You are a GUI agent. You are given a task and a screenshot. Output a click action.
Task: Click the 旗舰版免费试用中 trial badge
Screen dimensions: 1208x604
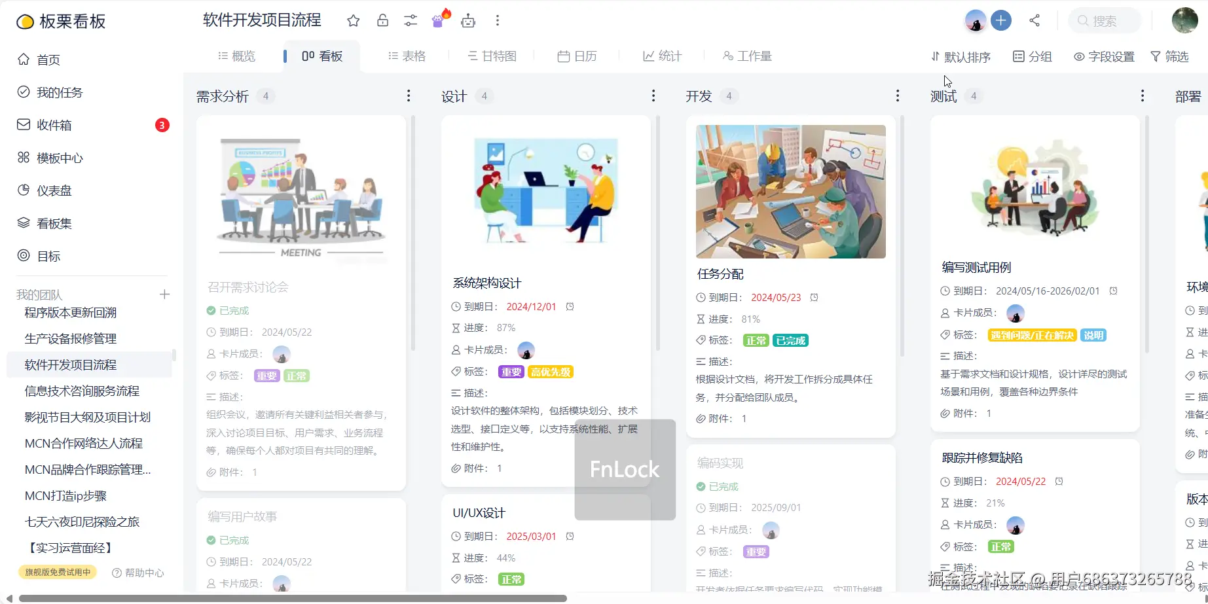coord(58,572)
